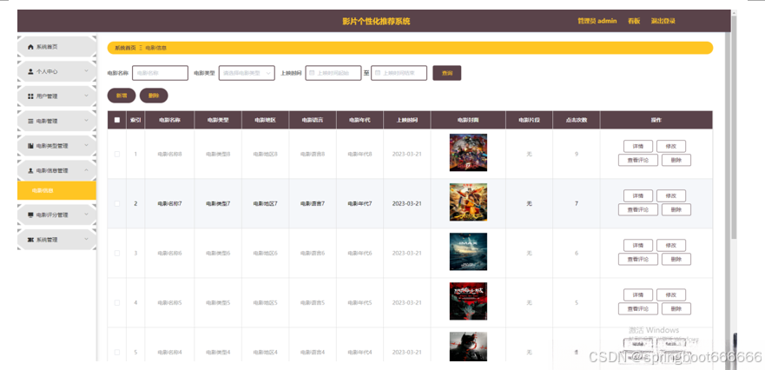Viewport: 765px width, 370px height.
Task: Click 删除 in row 电影名称6
Action: coord(676,259)
